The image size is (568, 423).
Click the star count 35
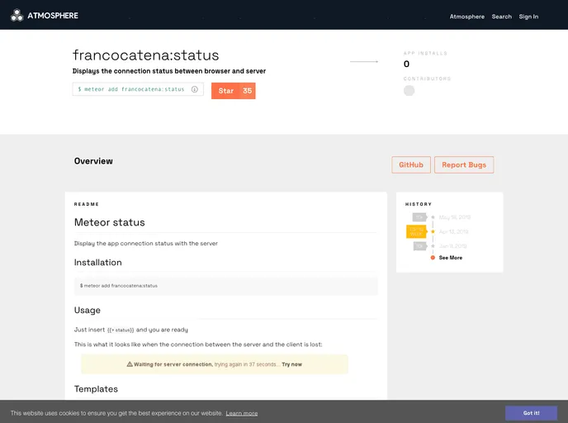[248, 91]
